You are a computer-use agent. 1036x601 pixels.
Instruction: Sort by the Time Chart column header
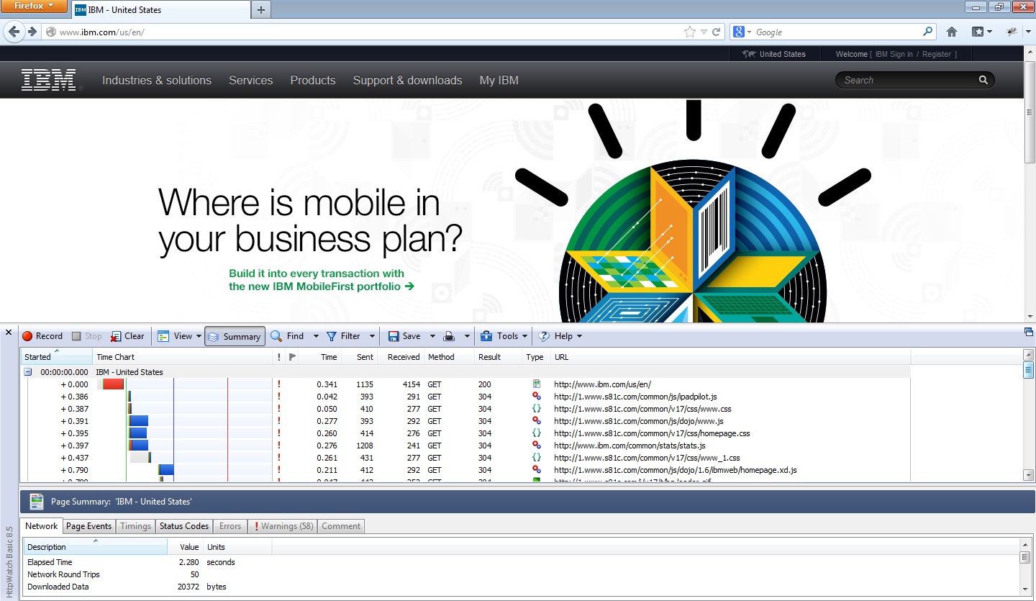[x=183, y=357]
